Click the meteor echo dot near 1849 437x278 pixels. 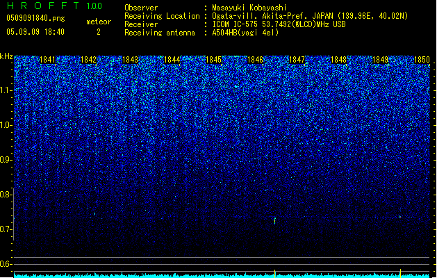400,217
